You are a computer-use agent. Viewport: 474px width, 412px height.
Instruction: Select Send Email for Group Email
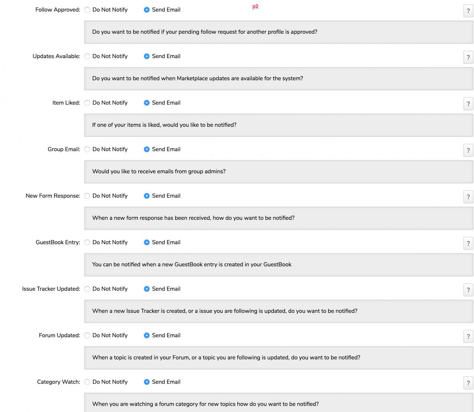pos(147,150)
